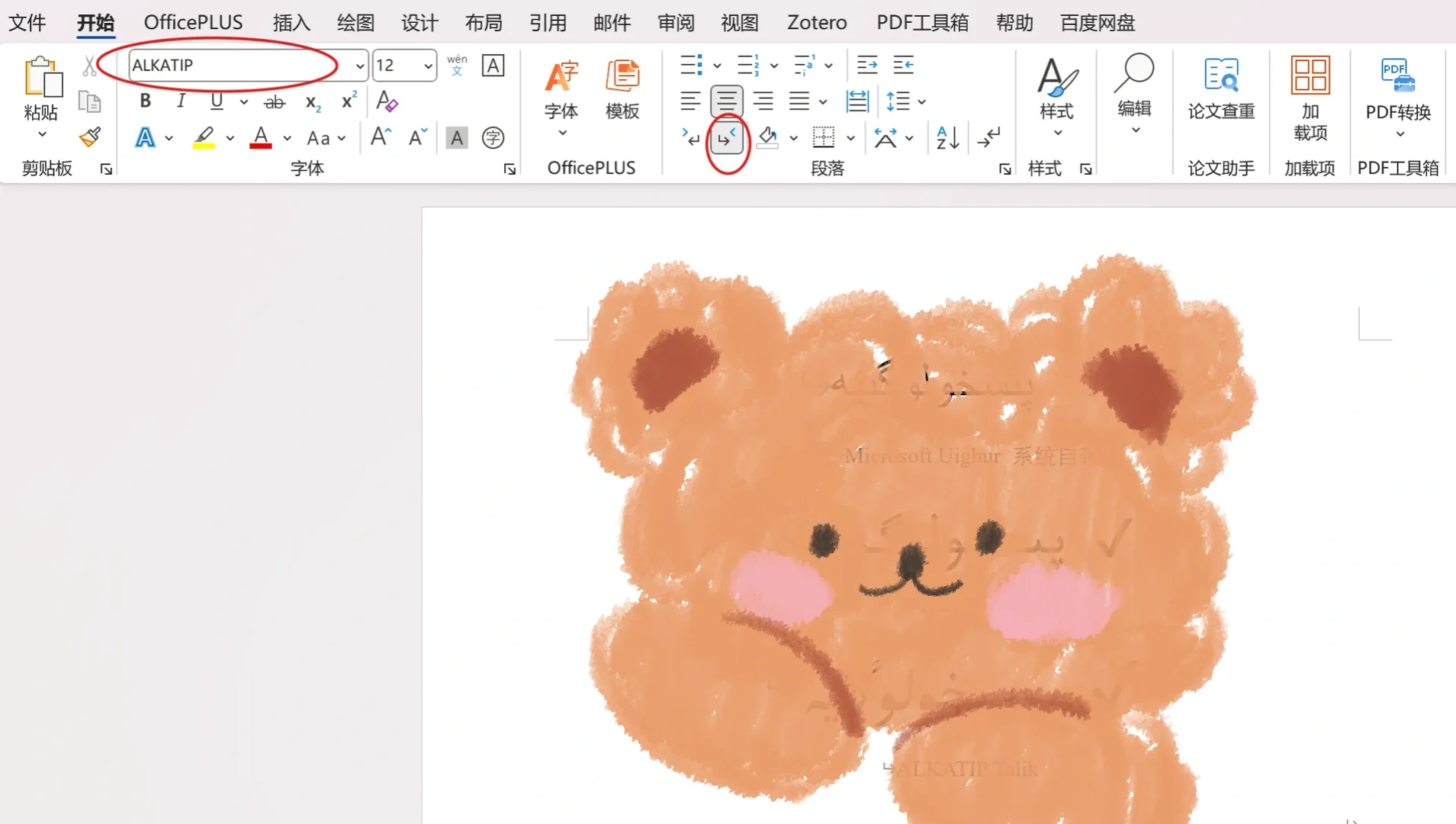Open OfficePLUS templates button
Image resolution: width=1456 pixels, height=824 pixels.
[622, 90]
